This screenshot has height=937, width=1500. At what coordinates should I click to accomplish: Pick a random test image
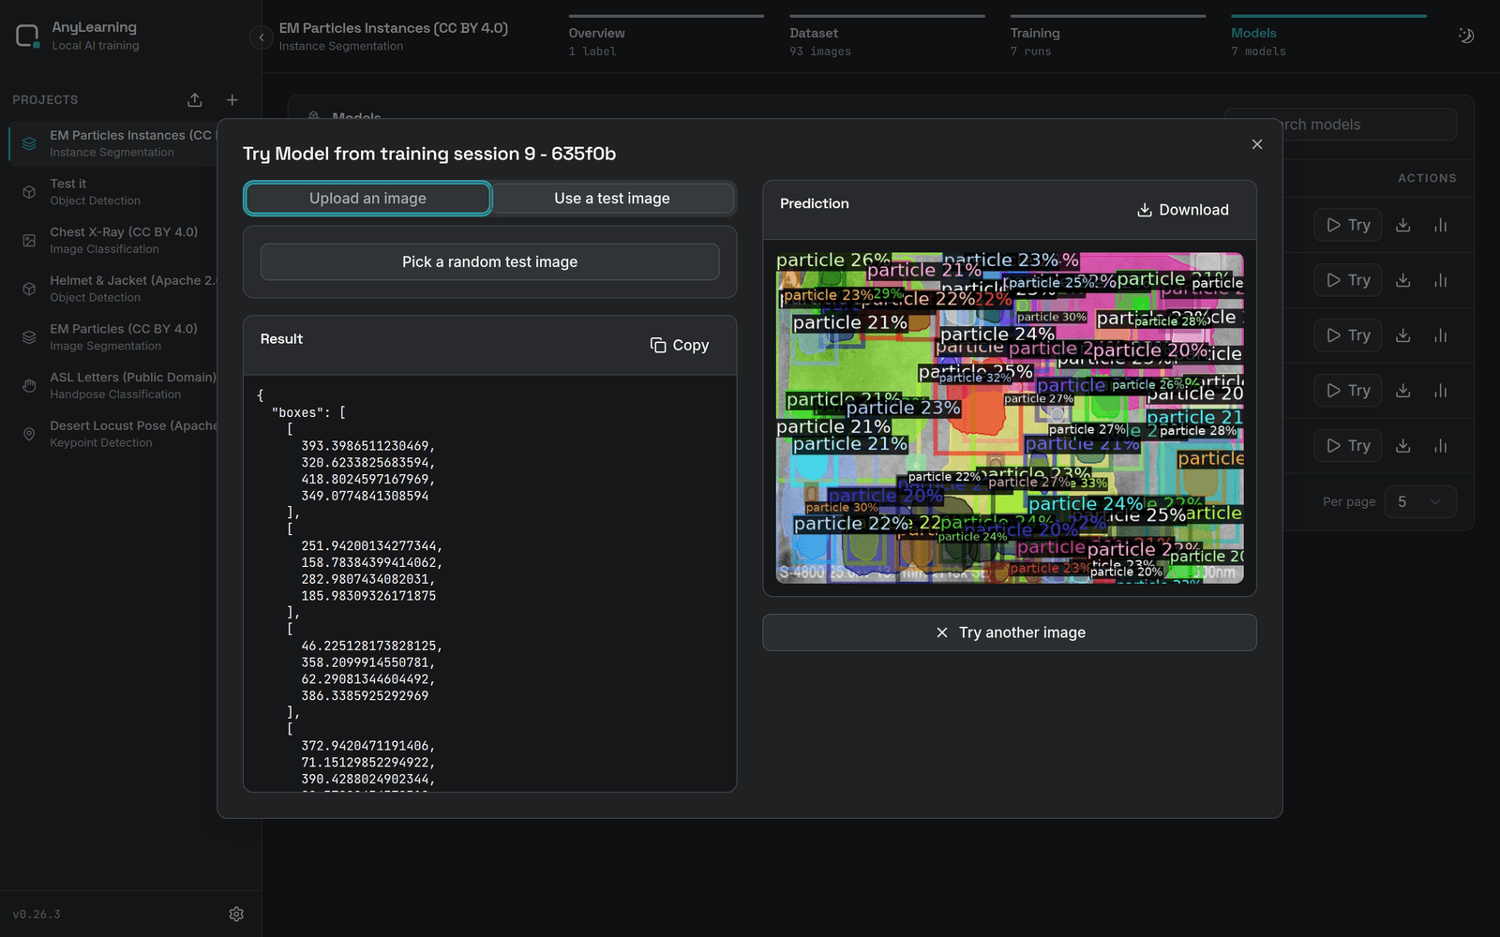[490, 262]
